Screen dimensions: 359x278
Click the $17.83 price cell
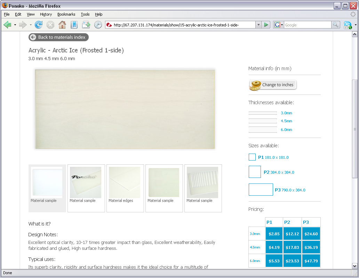292,247
